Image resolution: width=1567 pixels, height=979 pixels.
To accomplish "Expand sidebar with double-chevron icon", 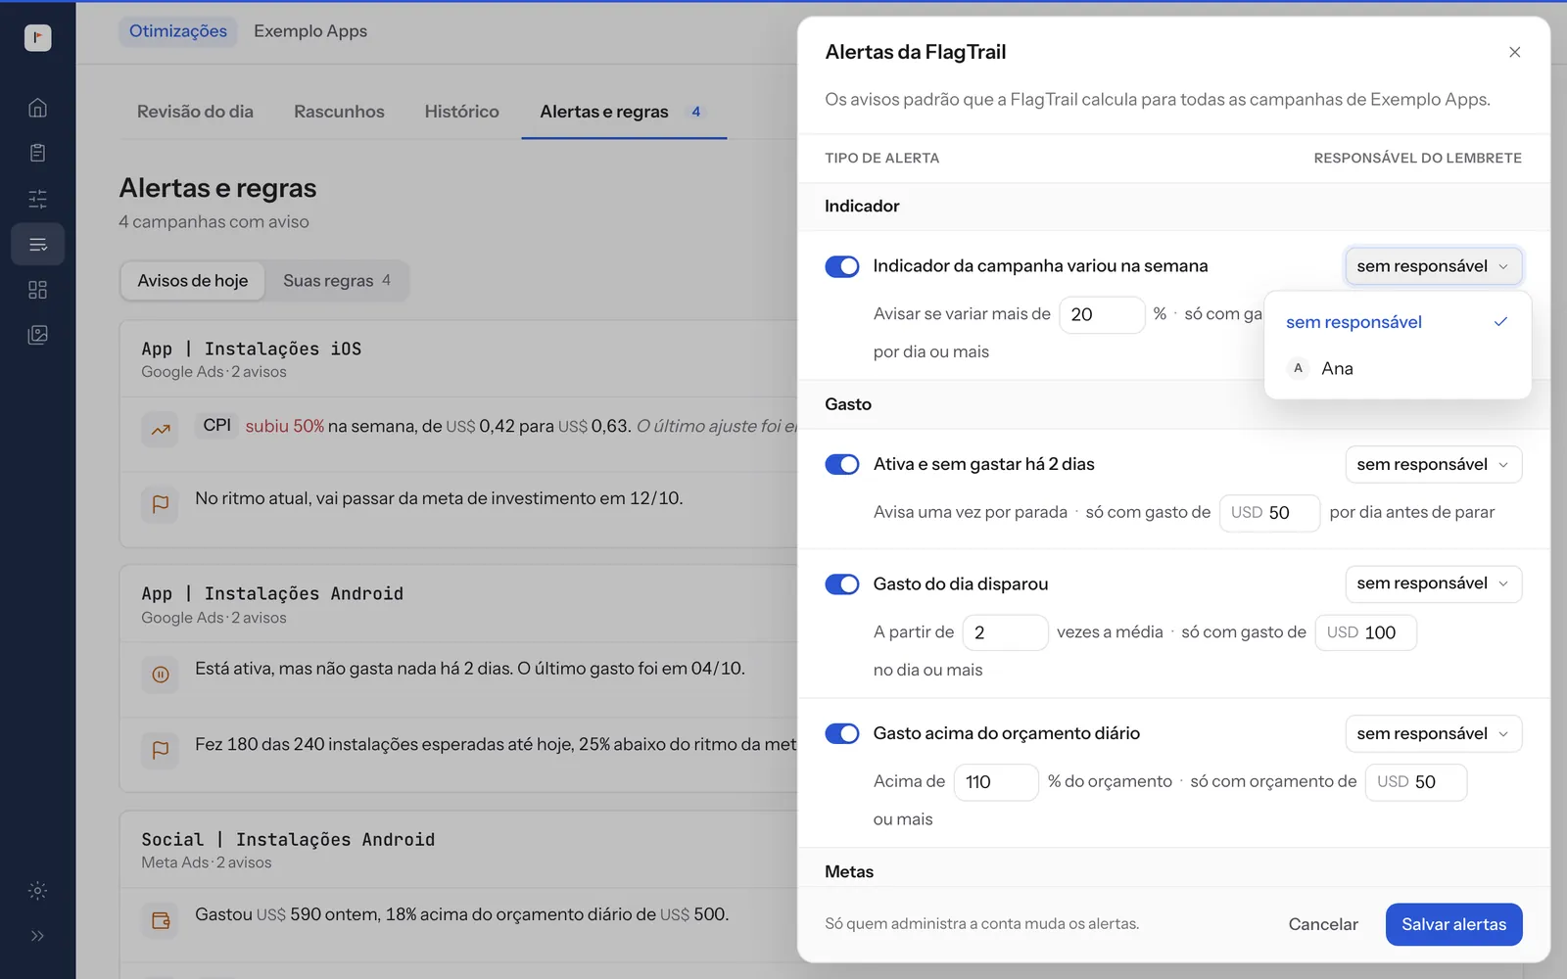I will 37,936.
